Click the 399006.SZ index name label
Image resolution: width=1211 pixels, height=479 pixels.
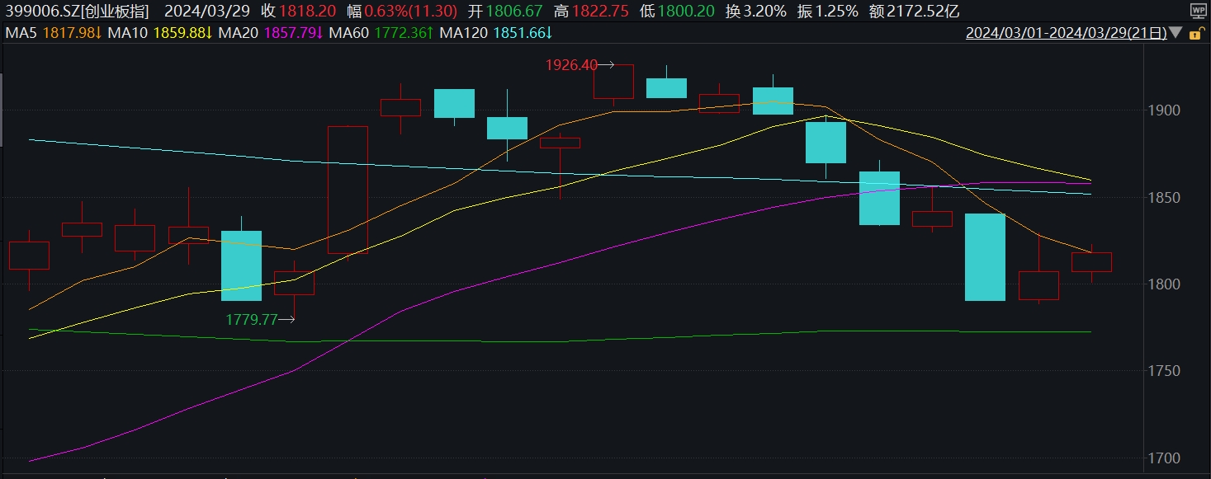(76, 12)
